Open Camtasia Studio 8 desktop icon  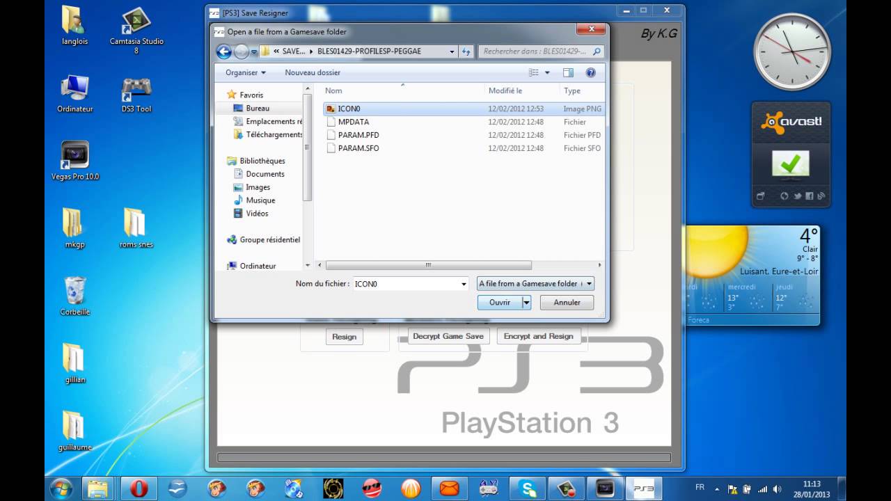pos(136,31)
